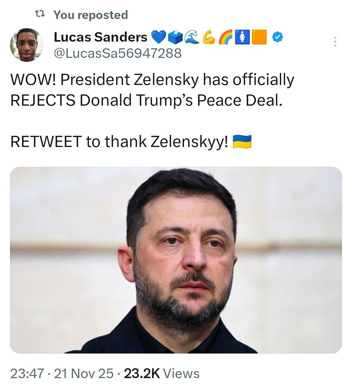Click the repost arrows icon above the tweet
Screen dimensions: 352x389
[x=39, y=15]
